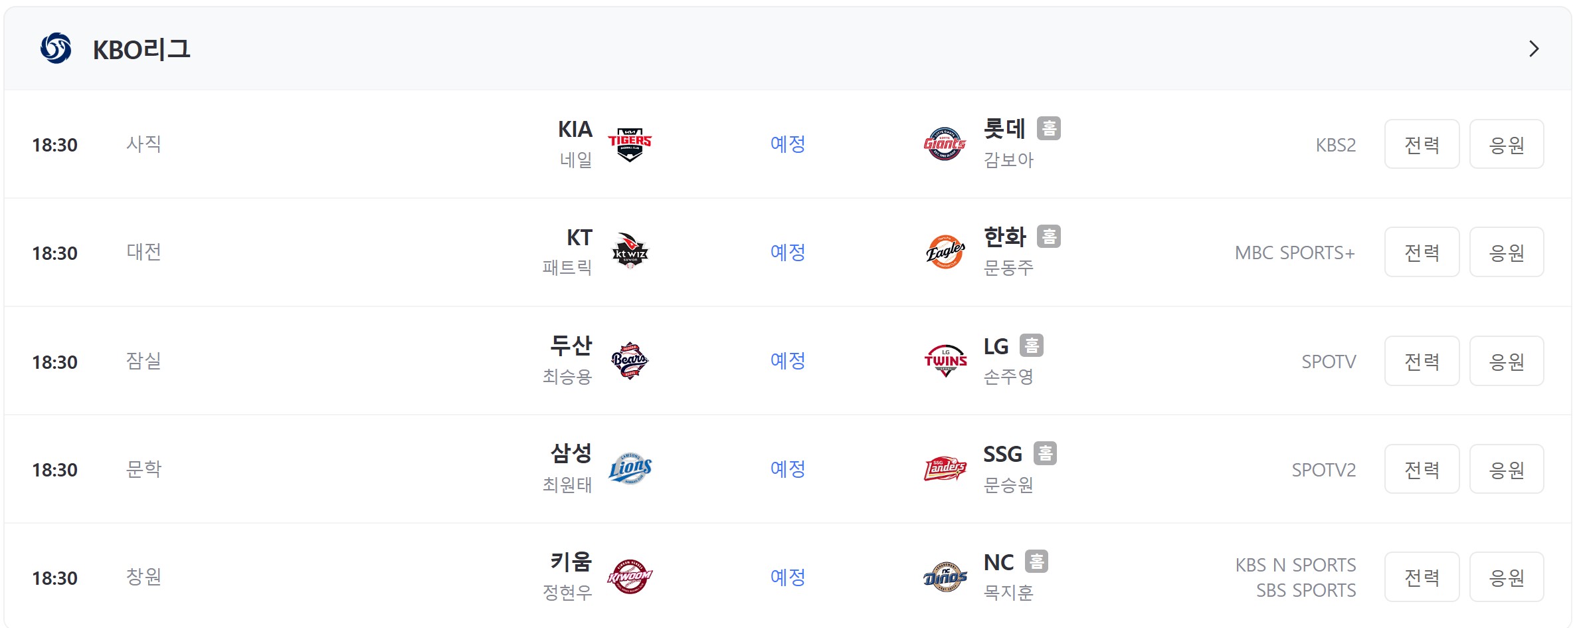The height and width of the screenshot is (628, 1575).
Task: Click 예정 status link for KIA-롯데 game
Action: (788, 144)
